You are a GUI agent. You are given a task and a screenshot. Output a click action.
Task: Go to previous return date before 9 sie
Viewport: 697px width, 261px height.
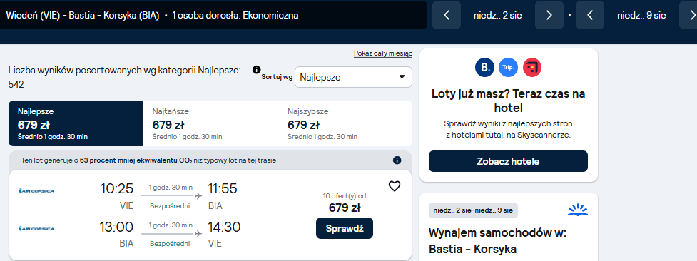pyautogui.click(x=590, y=15)
